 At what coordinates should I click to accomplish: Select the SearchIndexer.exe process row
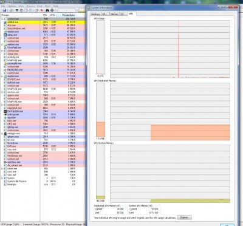(x=43, y=29)
